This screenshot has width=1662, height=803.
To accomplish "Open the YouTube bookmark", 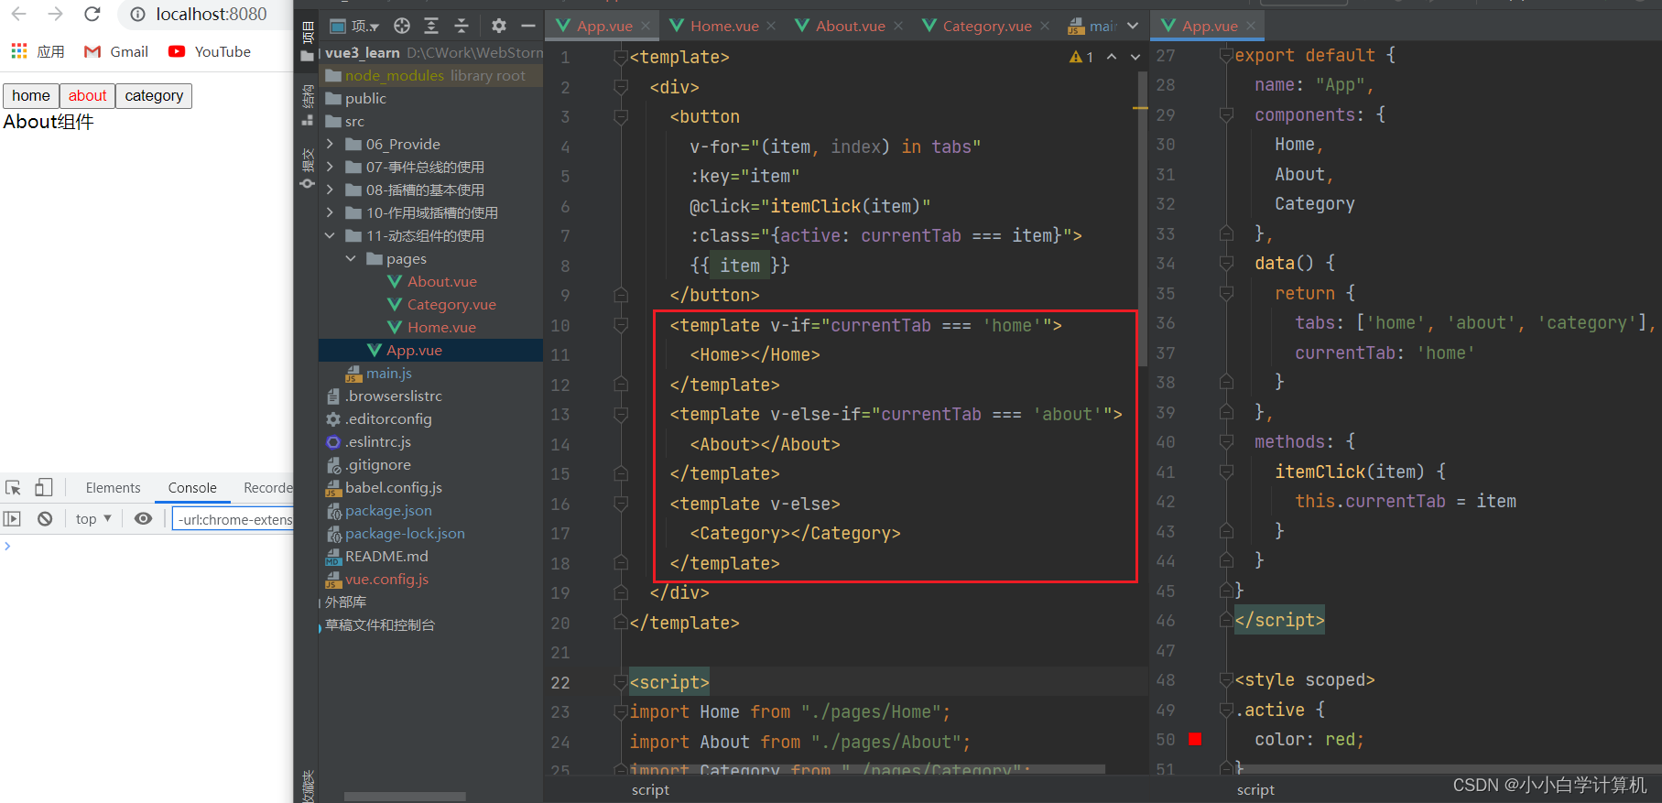I will [x=210, y=51].
